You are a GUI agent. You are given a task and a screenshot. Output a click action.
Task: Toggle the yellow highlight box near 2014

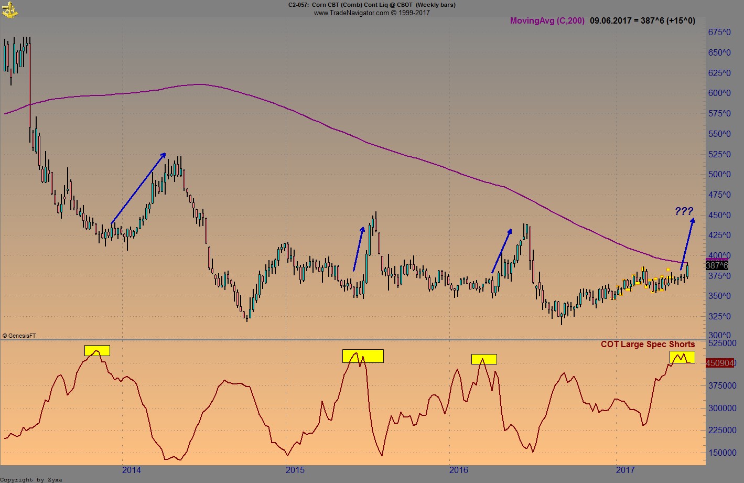click(x=97, y=350)
